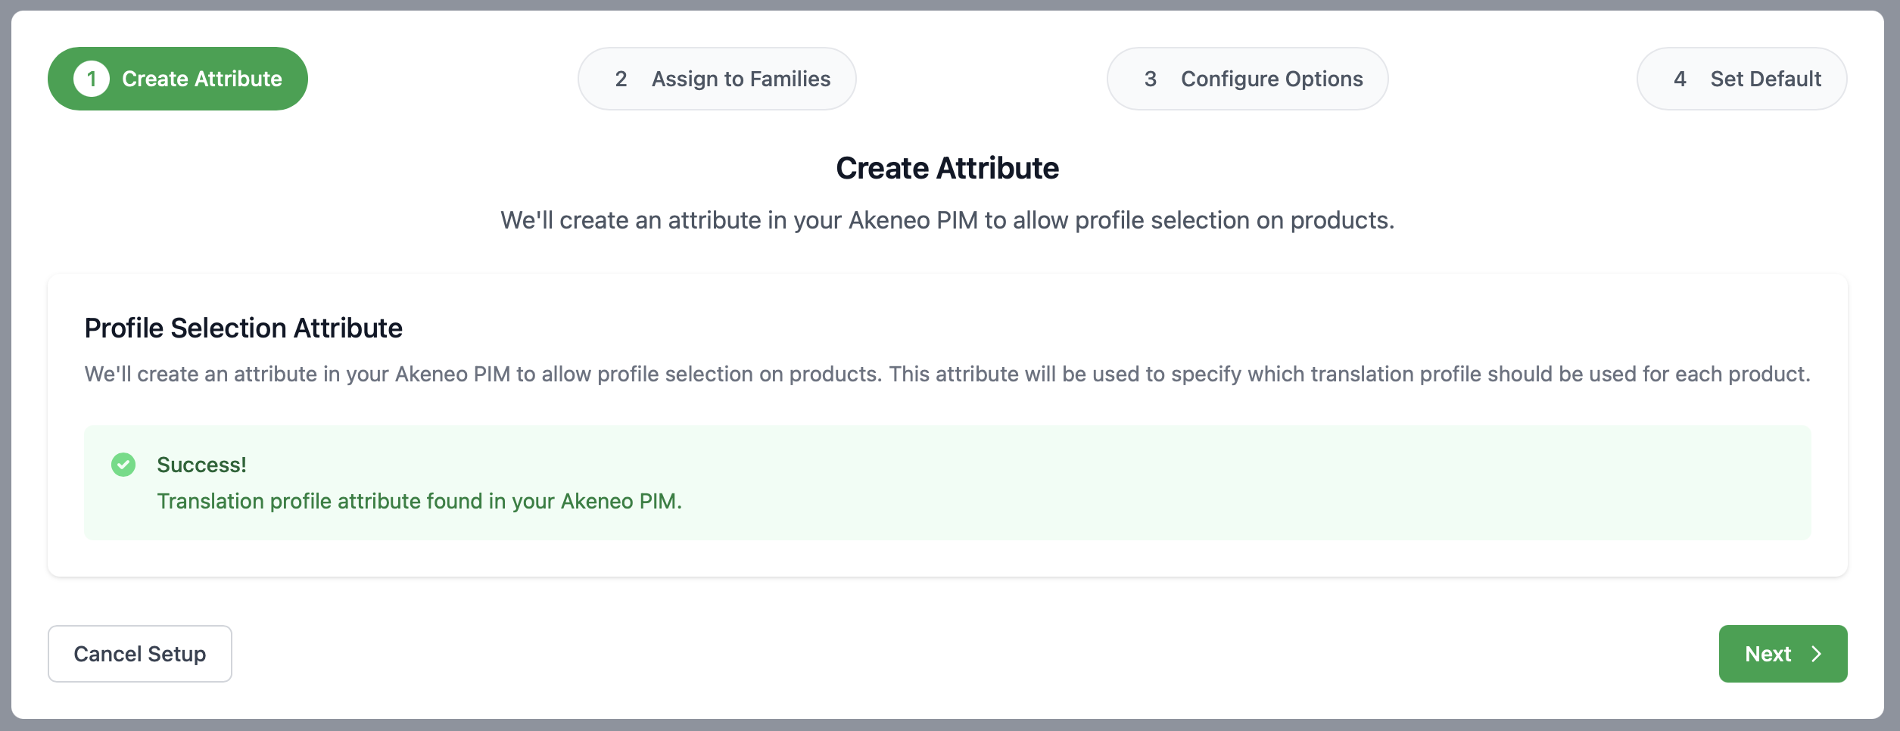The image size is (1900, 731).
Task: Click the subtitle below Create Attribute heading
Action: 947,220
